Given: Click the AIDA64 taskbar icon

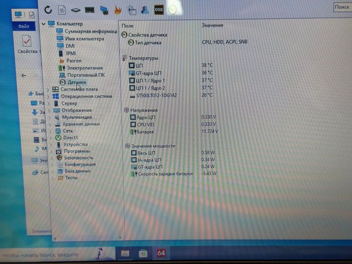Looking at the screenshot, I should [x=161, y=253].
